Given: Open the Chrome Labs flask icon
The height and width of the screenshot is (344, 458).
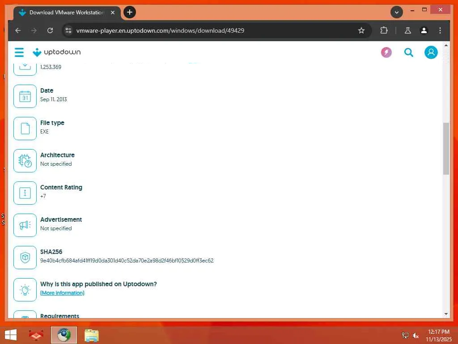Looking at the screenshot, I should (x=408, y=30).
